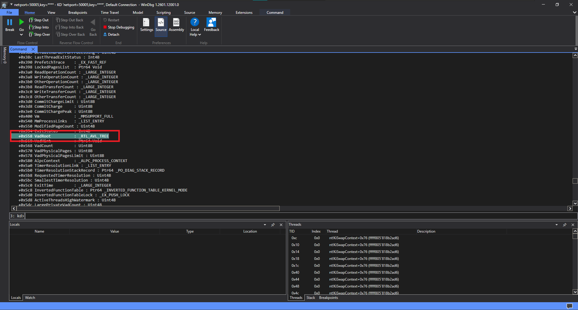
Task: Pin the Threads panel
Action: 565,224
